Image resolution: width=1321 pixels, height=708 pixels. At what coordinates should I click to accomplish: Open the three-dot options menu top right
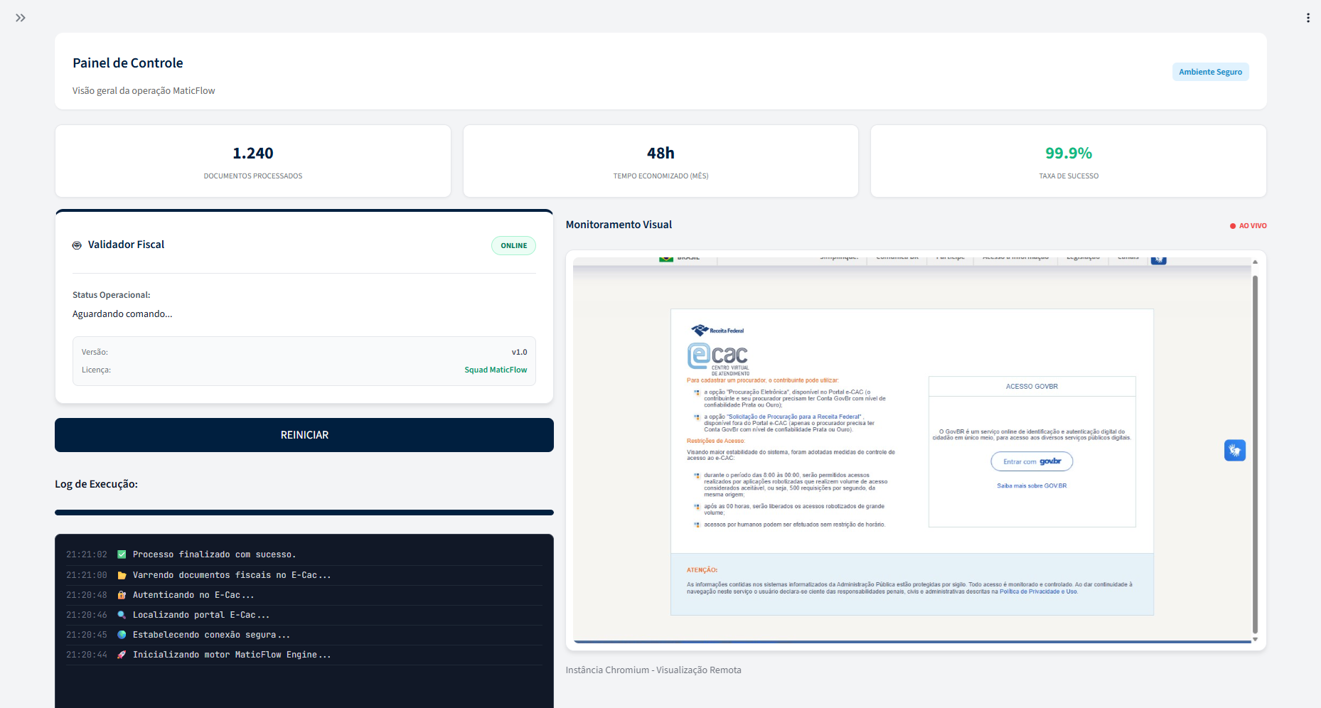1307,17
